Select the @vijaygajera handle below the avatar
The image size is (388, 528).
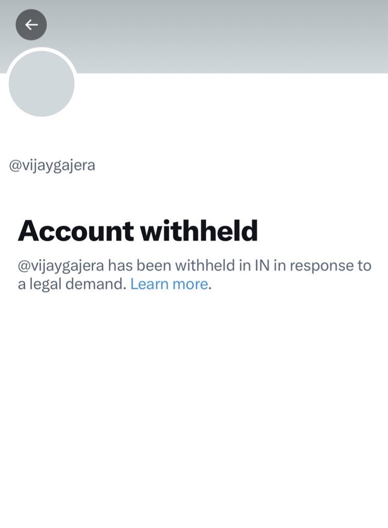point(52,166)
